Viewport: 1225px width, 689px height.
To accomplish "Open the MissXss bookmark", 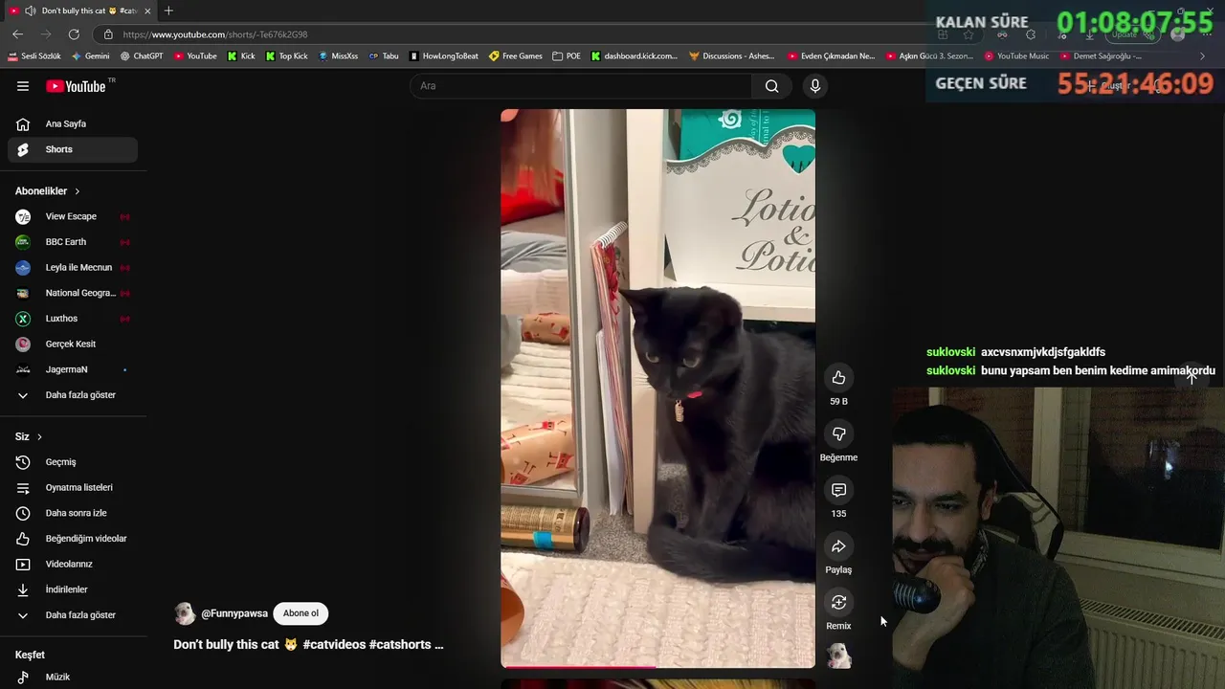I will 338,56.
